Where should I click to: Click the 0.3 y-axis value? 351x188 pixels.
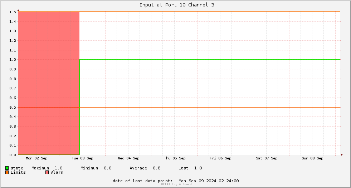coord(13,127)
